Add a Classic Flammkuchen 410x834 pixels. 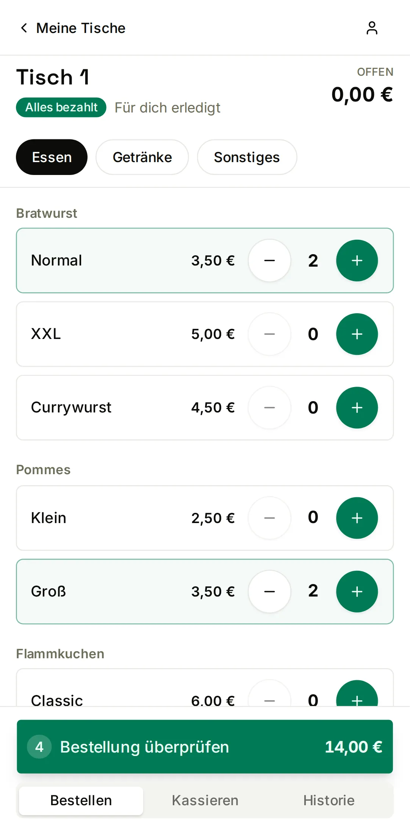pos(357,694)
